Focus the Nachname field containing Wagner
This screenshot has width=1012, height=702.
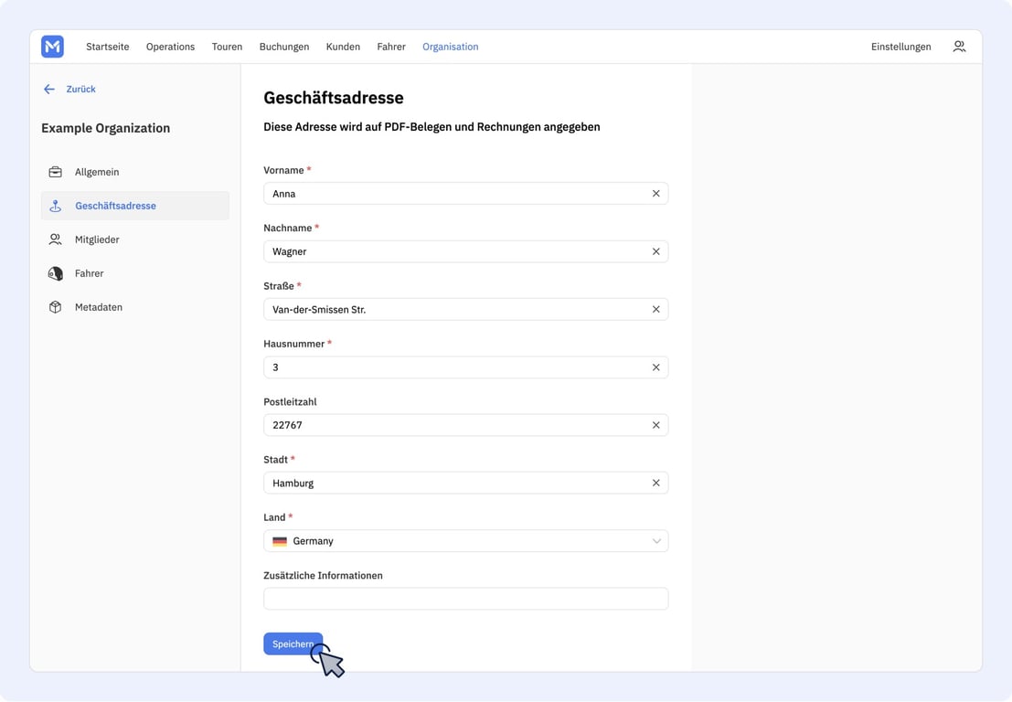pos(466,251)
